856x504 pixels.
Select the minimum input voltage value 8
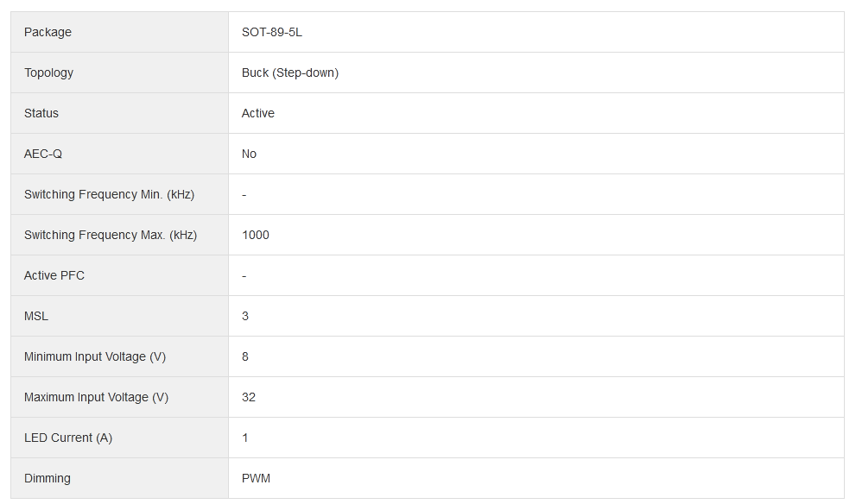pos(245,357)
